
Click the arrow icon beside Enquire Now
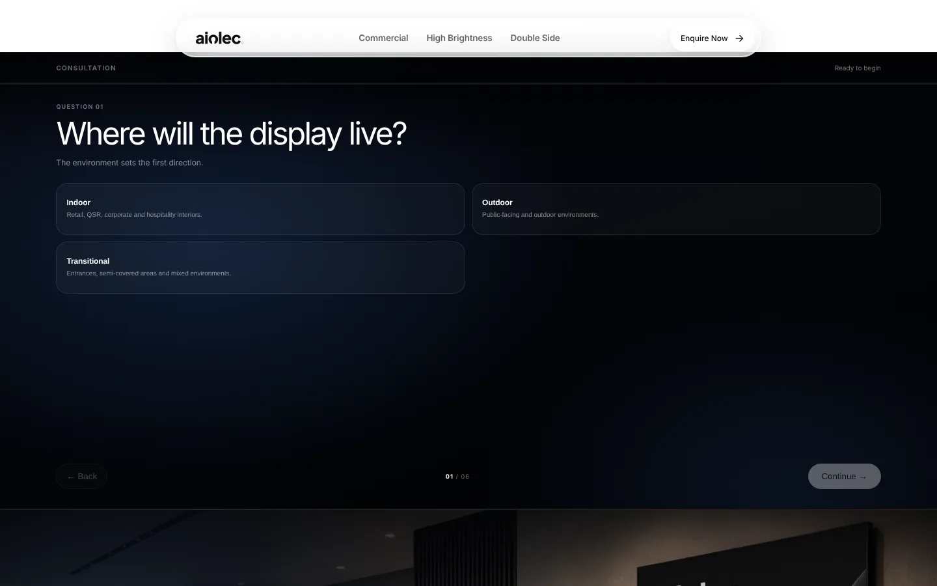tap(739, 38)
